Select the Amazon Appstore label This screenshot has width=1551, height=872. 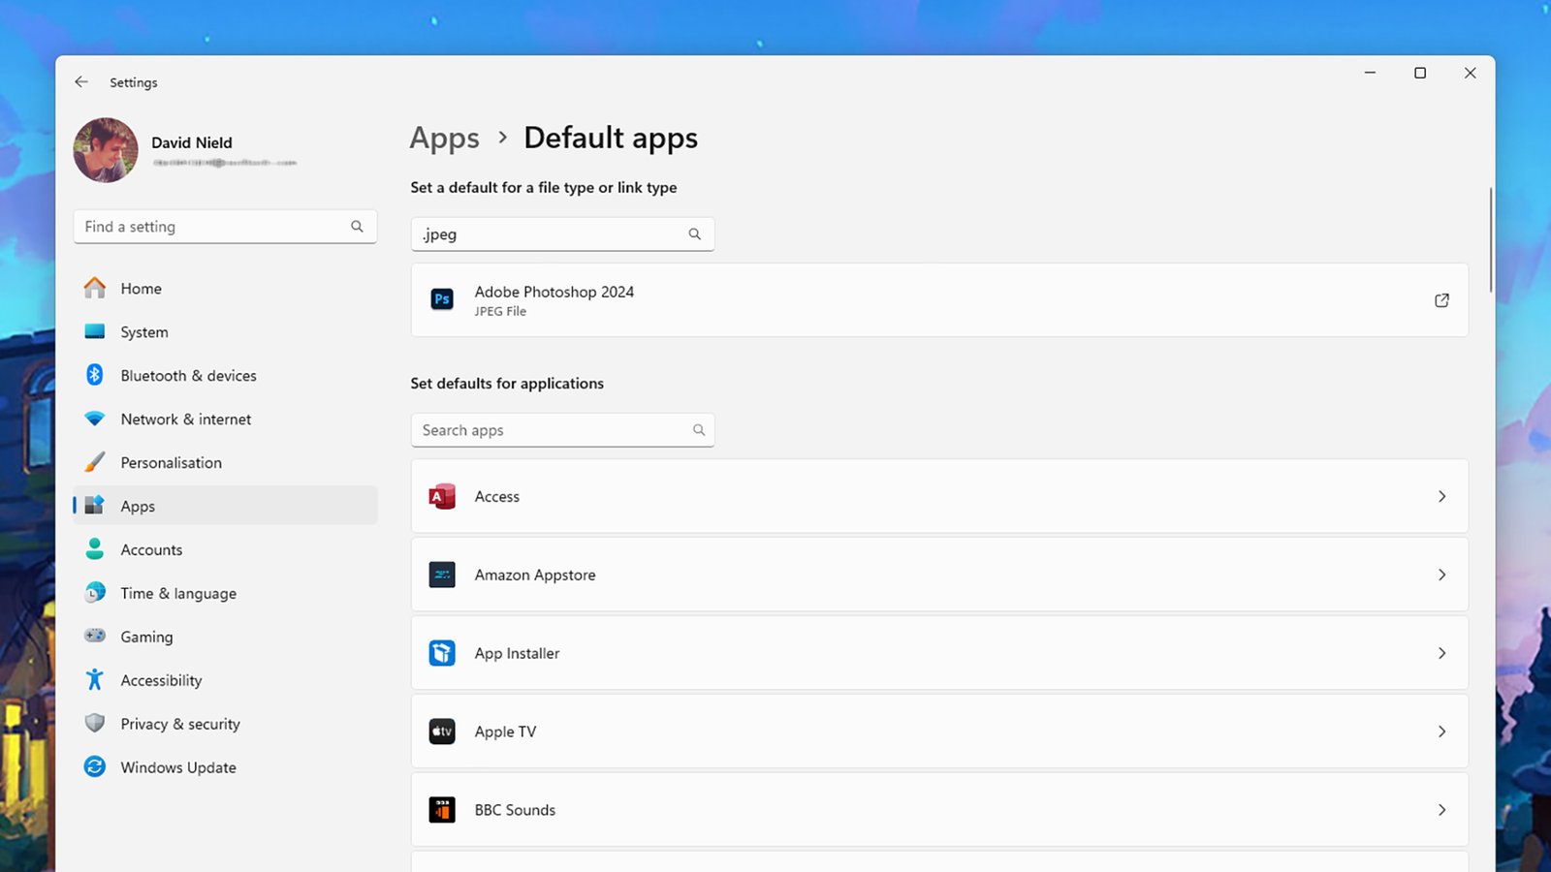click(x=535, y=575)
